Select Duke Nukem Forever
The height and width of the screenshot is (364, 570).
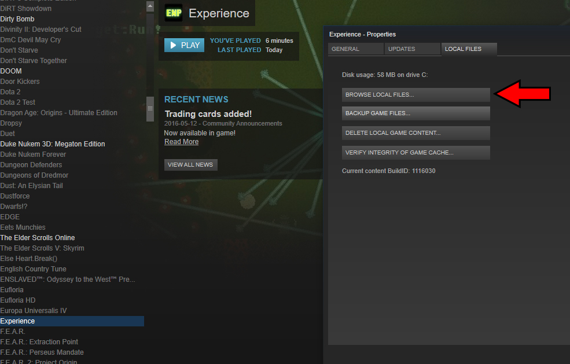tap(33, 155)
